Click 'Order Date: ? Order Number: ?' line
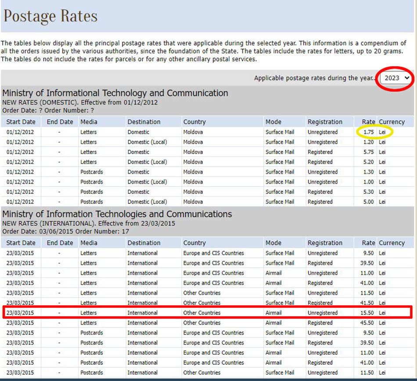417x381 pixels. pyautogui.click(x=48, y=110)
